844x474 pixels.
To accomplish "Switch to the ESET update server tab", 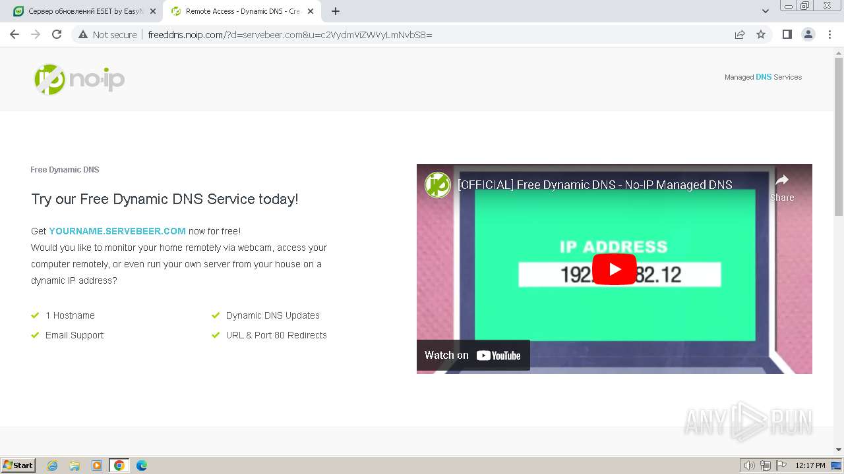I will point(84,11).
